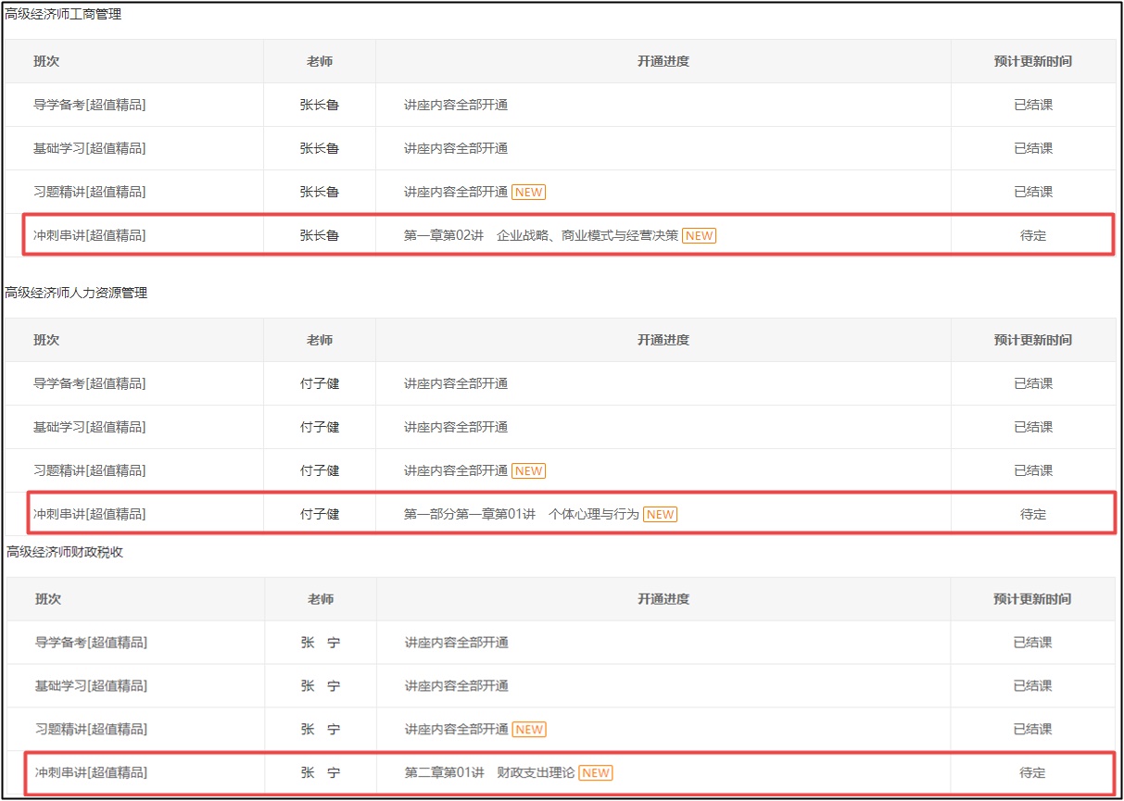Select the 高级经济师工商管理 section title
The width and height of the screenshot is (1124, 801).
pos(64,14)
